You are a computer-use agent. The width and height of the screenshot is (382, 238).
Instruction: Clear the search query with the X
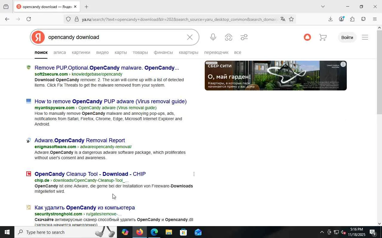(x=190, y=37)
